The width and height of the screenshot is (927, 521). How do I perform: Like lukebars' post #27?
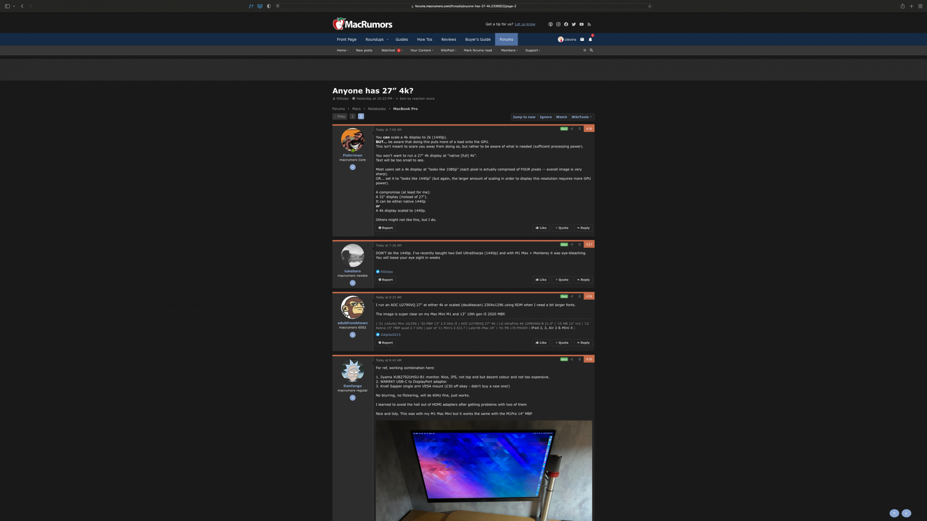(541, 280)
